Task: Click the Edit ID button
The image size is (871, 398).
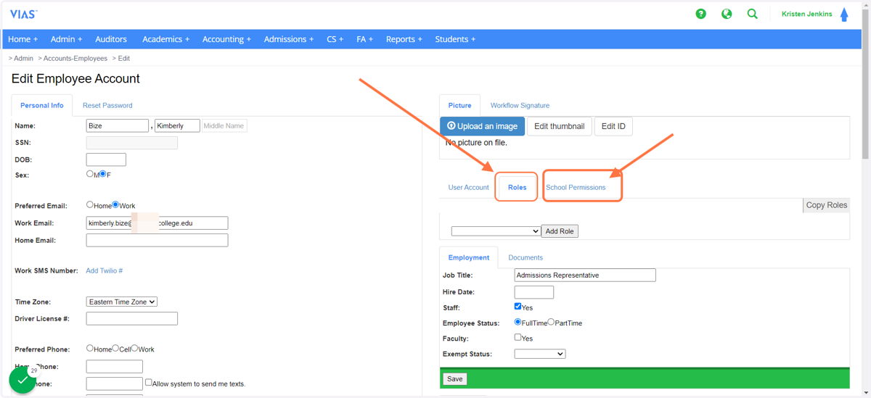Action: (613, 126)
